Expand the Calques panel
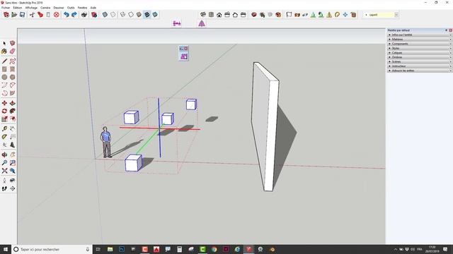453x254 pixels. pos(420,53)
